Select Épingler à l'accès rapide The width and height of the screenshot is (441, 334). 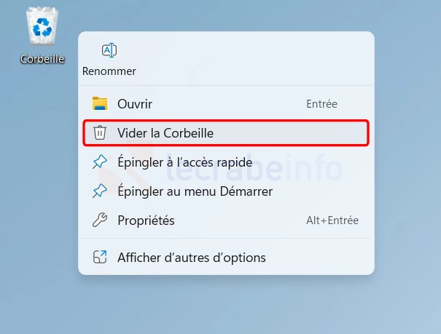point(185,162)
